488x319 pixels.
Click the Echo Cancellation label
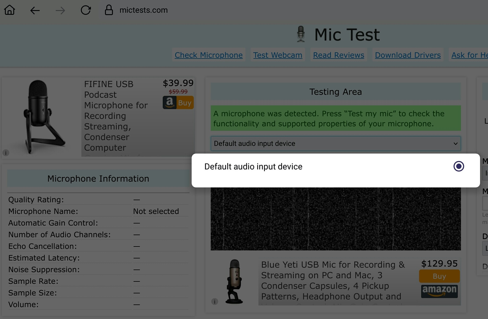coord(42,246)
